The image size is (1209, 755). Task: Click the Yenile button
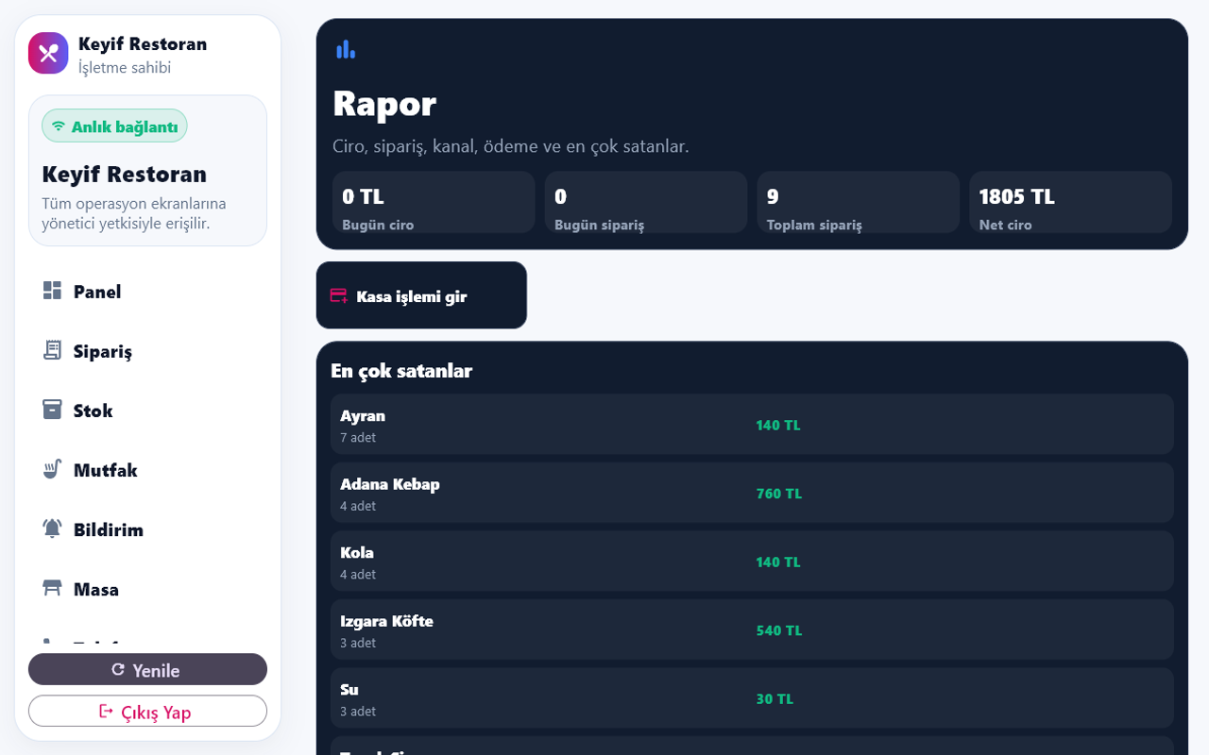coord(147,669)
